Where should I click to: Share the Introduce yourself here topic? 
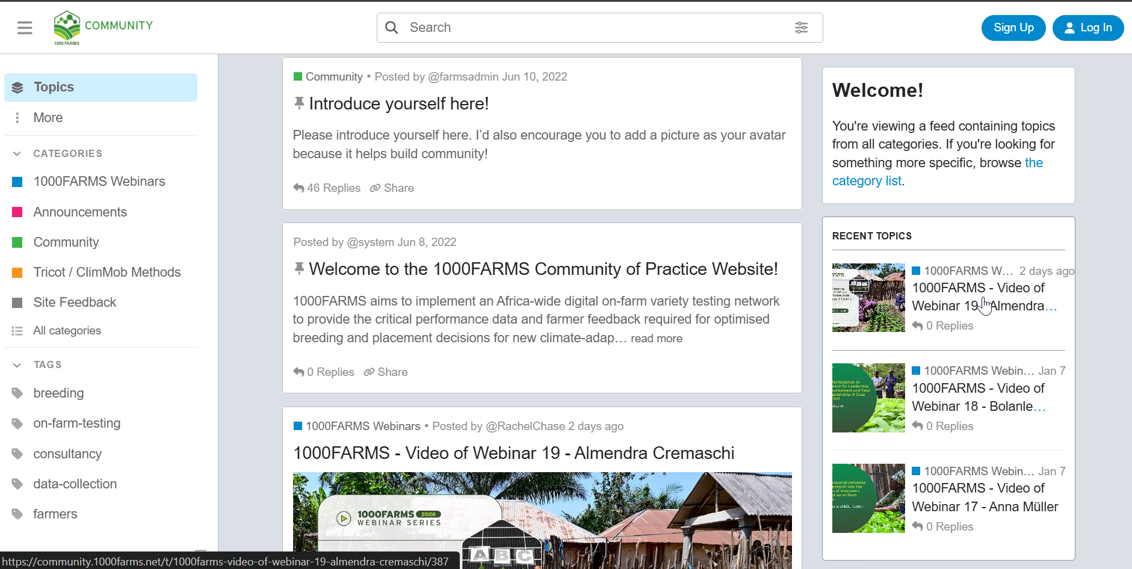point(392,188)
